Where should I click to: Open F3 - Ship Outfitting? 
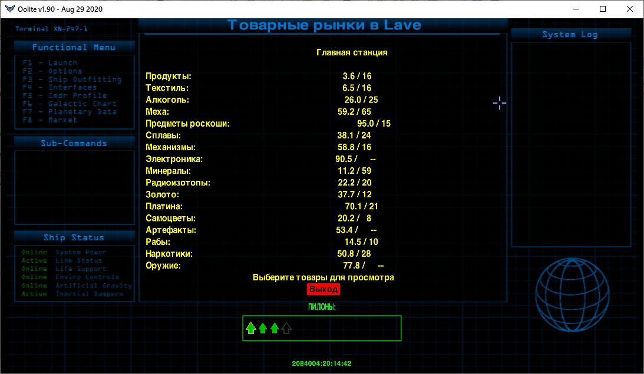[72, 80]
